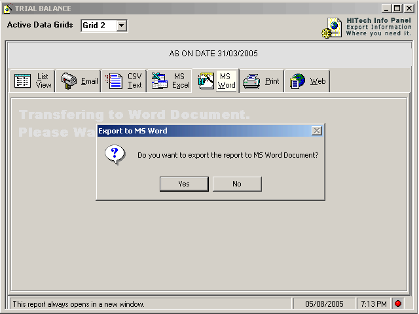
Task: Select the CSV Text export icon
Action: pos(114,81)
